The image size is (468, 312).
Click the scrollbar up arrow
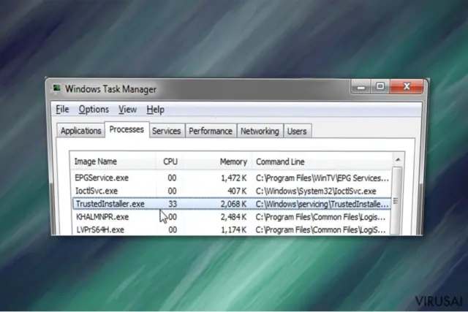(398, 160)
